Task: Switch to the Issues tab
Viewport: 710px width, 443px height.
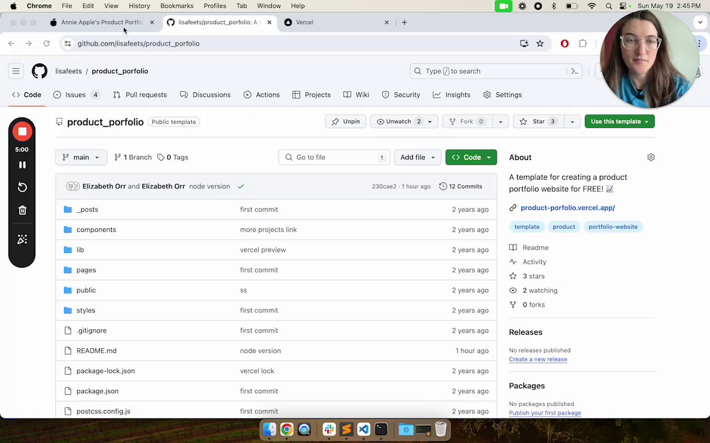Action: [76, 95]
